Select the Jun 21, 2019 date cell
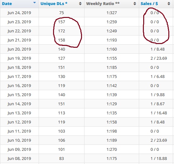Viewport: 174px width, 164px height. (x=19, y=40)
